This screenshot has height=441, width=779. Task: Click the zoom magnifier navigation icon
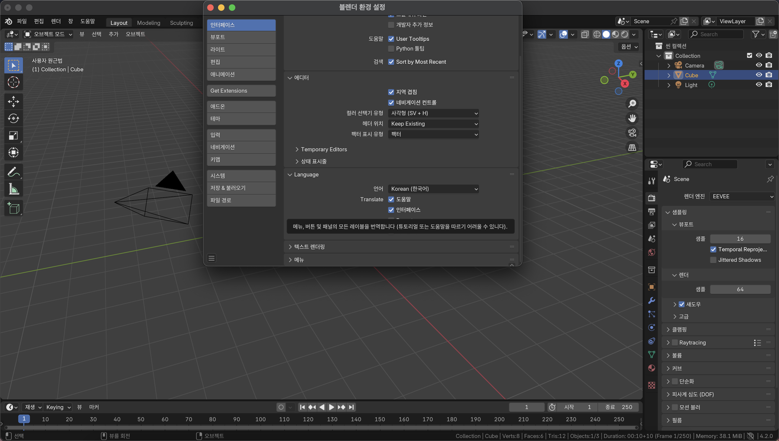click(632, 103)
